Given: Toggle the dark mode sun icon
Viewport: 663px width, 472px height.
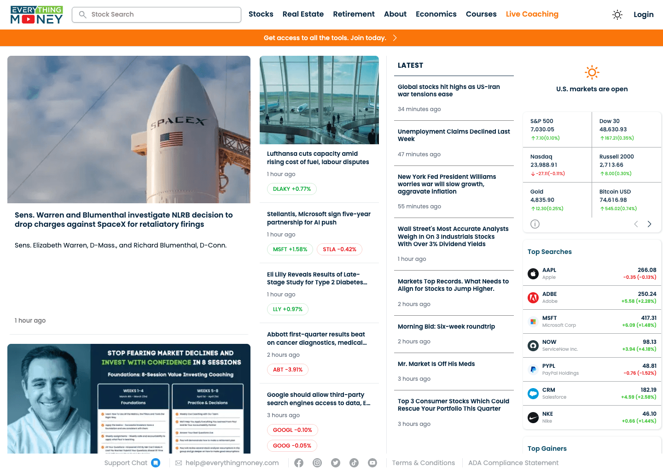Looking at the screenshot, I should click(617, 14).
